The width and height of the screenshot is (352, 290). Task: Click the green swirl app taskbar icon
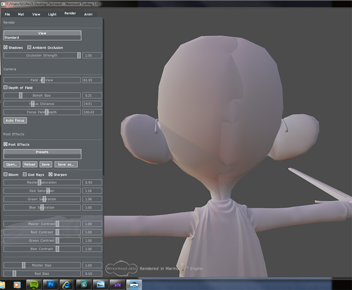click(84, 285)
